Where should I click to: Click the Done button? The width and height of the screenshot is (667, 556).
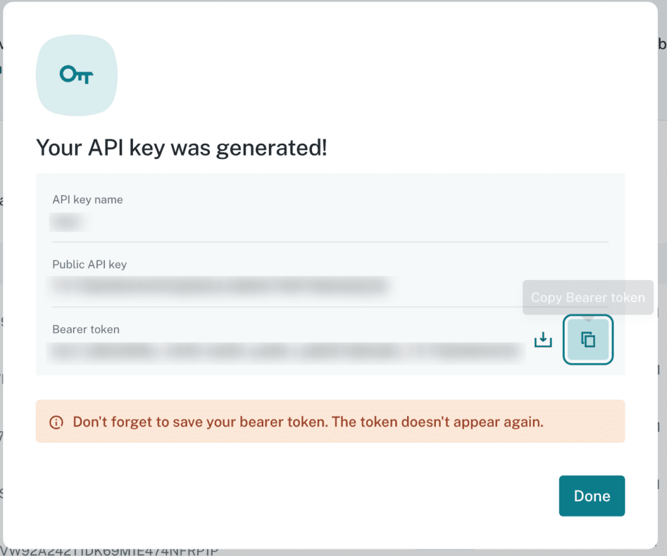coord(591,495)
